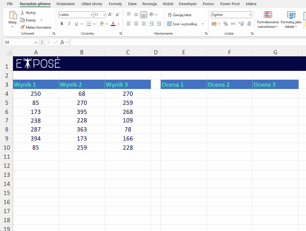Viewport: 306px width, 231px height.
Task: Toggle Italic formatting
Action: point(69,24)
